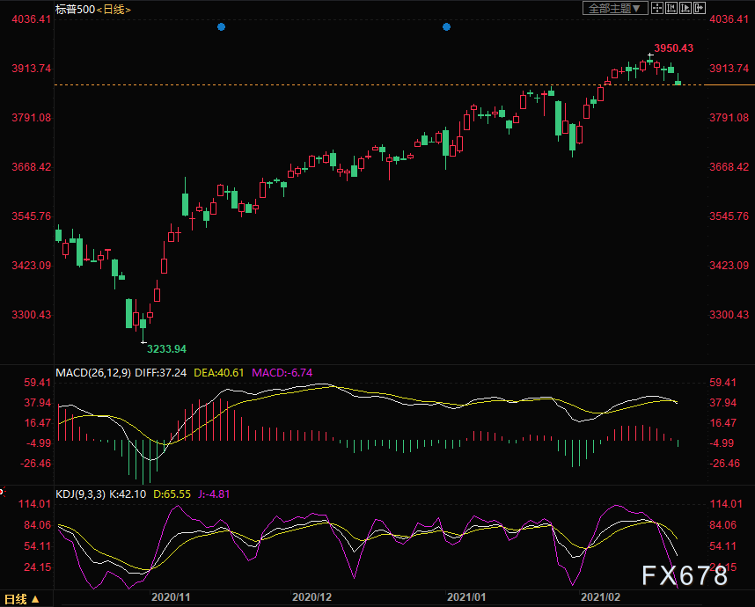Click the 2020/11 date axis label
Image resolution: width=755 pixels, height=607 pixels.
click(171, 597)
